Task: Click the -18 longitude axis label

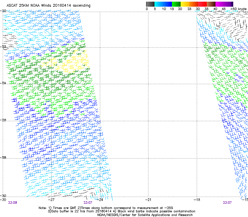Action: 197,200
